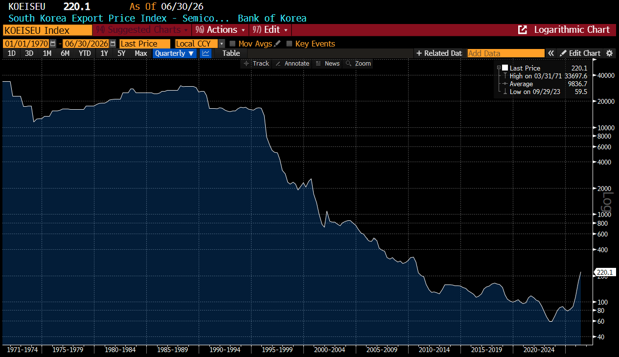Image resolution: width=619 pixels, height=357 pixels.
Task: Click the Related Data button
Action: [x=439, y=53]
